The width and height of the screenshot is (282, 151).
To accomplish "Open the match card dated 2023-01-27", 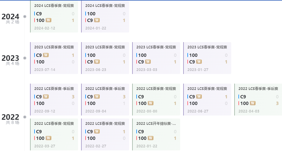I will point(207,58).
